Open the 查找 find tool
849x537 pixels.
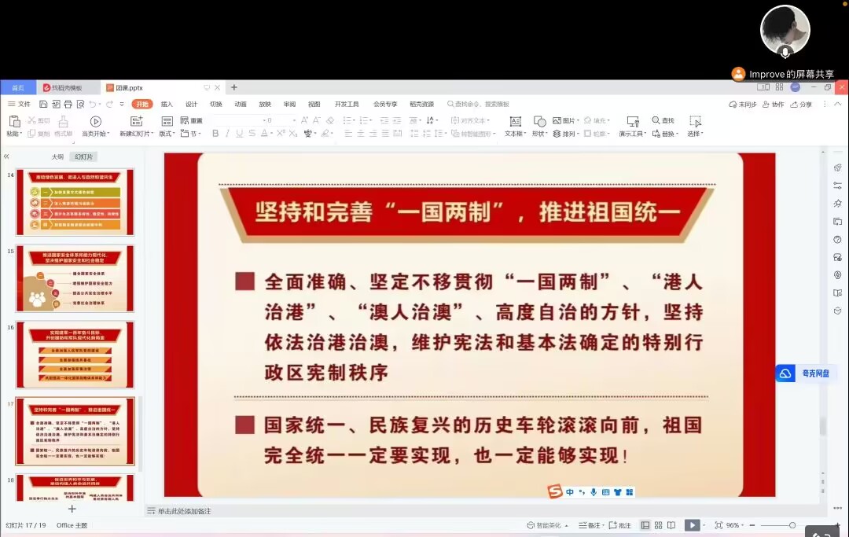[x=663, y=120]
